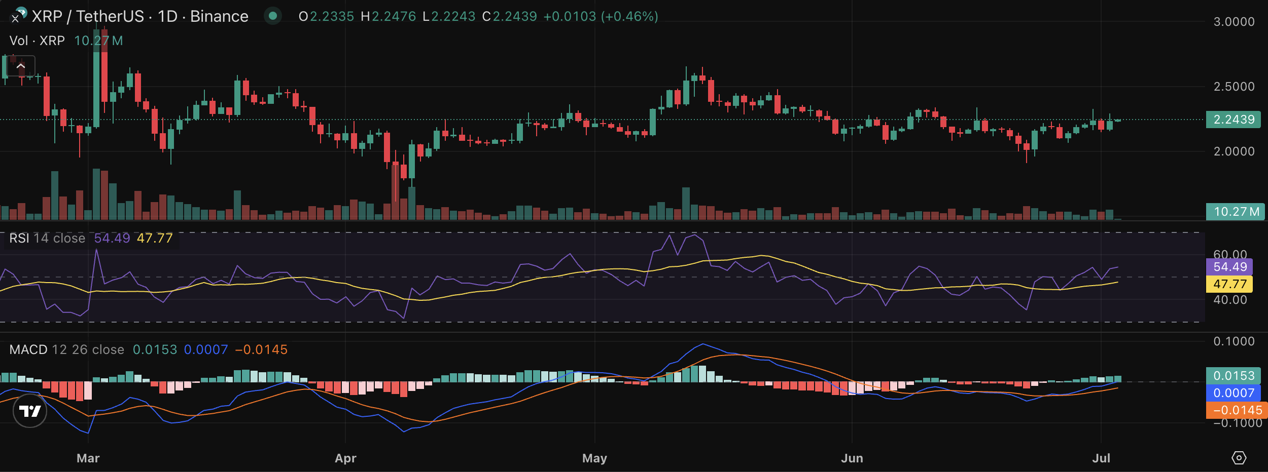Viewport: 1268px width, 472px height.
Task: Click the volume axis label 10.27 M
Action: pyautogui.click(x=1236, y=212)
